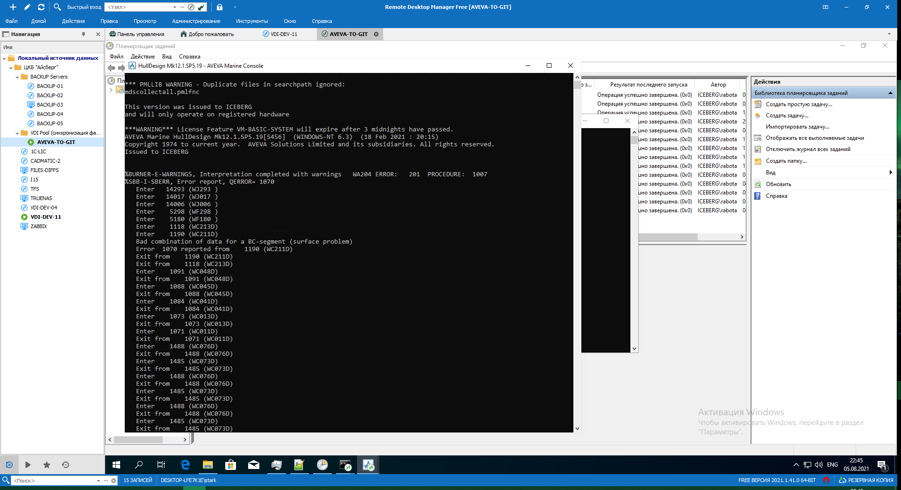Image resolution: width=901 pixels, height=490 pixels.
Task: Open the Файл menu
Action: click(x=12, y=21)
